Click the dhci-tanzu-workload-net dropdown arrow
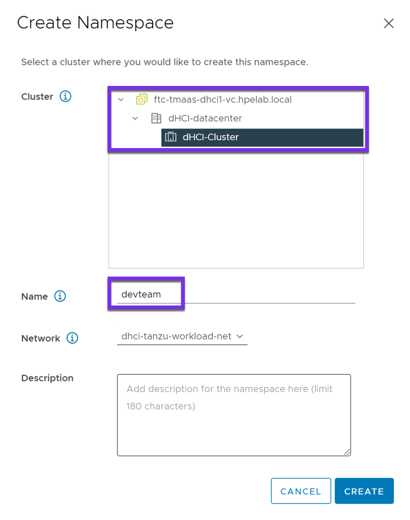The height and width of the screenshot is (520, 410). pos(240,336)
